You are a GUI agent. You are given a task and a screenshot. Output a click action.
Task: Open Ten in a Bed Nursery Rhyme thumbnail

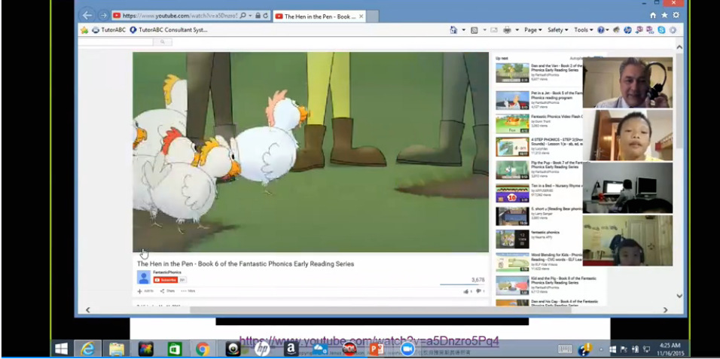pyautogui.click(x=512, y=193)
